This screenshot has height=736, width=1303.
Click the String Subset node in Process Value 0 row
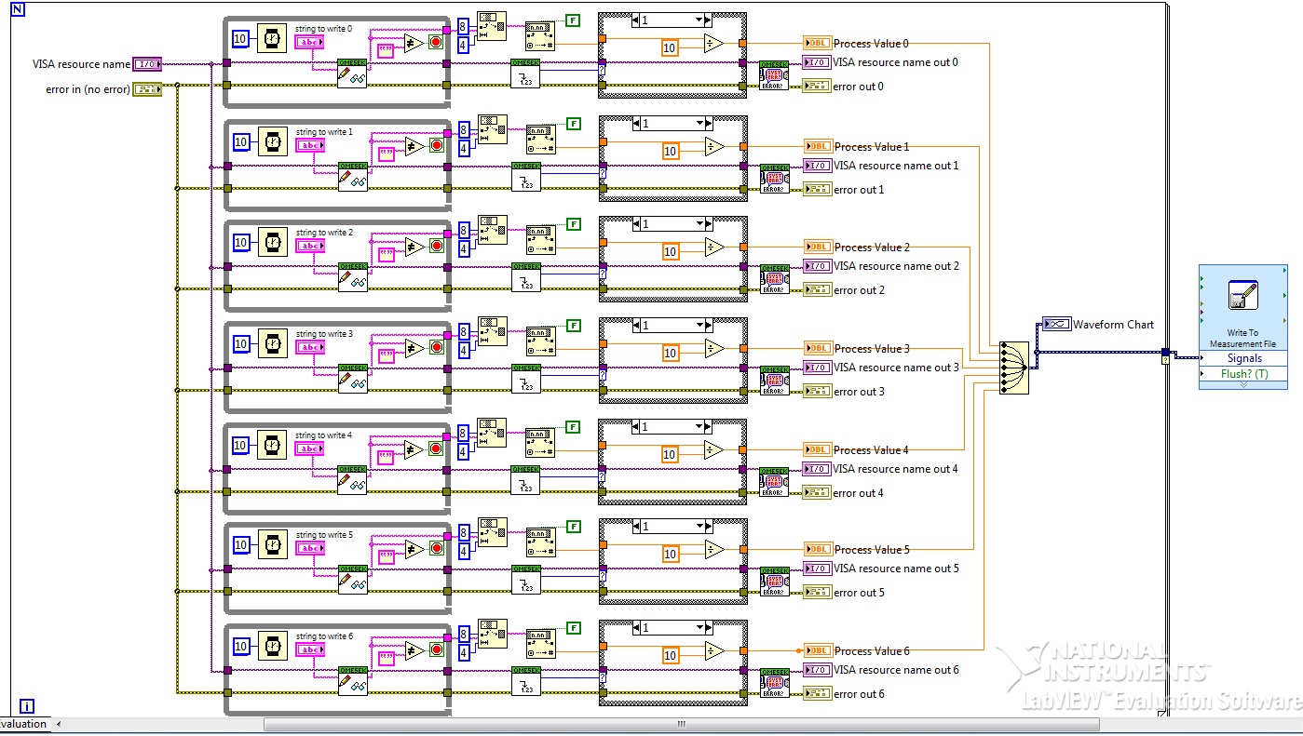(x=492, y=26)
